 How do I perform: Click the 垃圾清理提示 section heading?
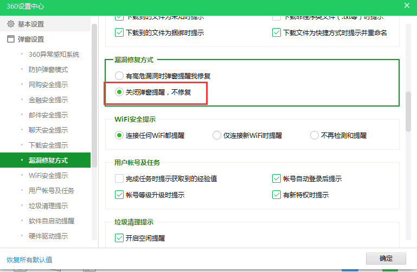coord(134,222)
